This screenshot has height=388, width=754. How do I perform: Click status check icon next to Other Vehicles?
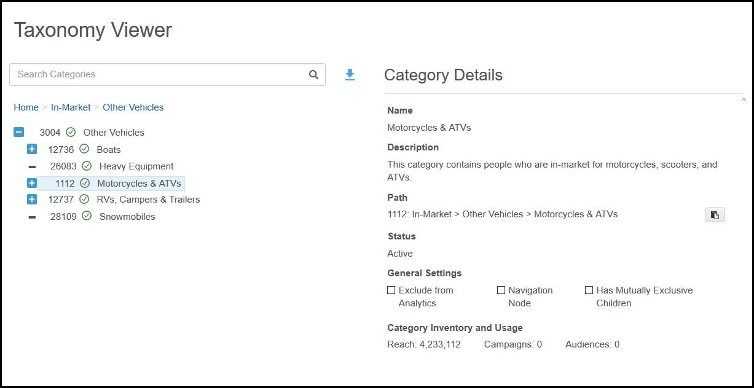71,132
